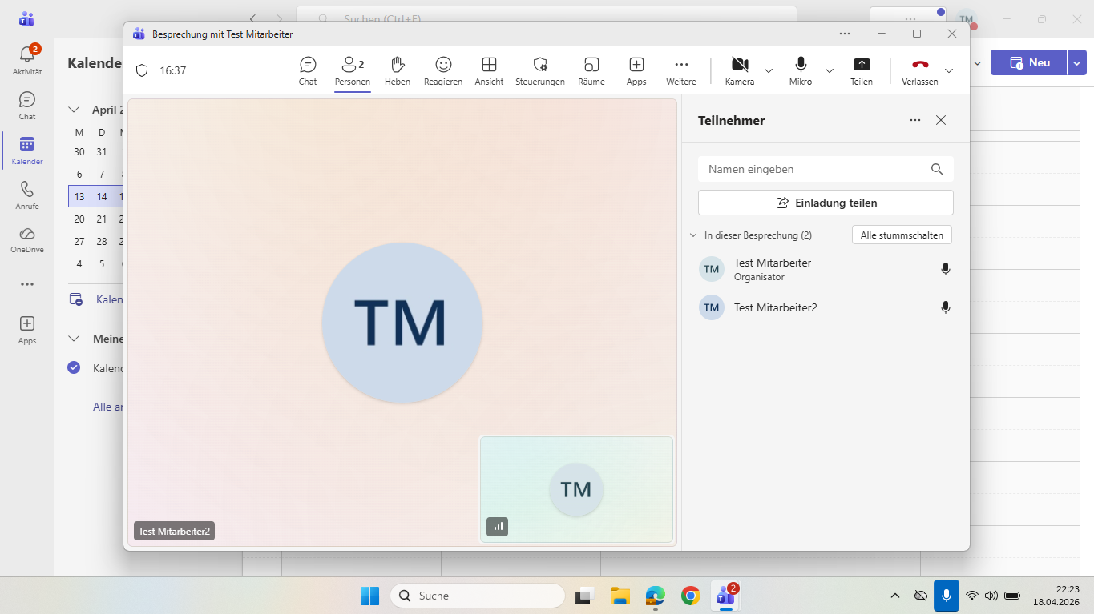Open the meeting Chat panel
Image resolution: width=1094 pixels, height=614 pixels.
(308, 70)
